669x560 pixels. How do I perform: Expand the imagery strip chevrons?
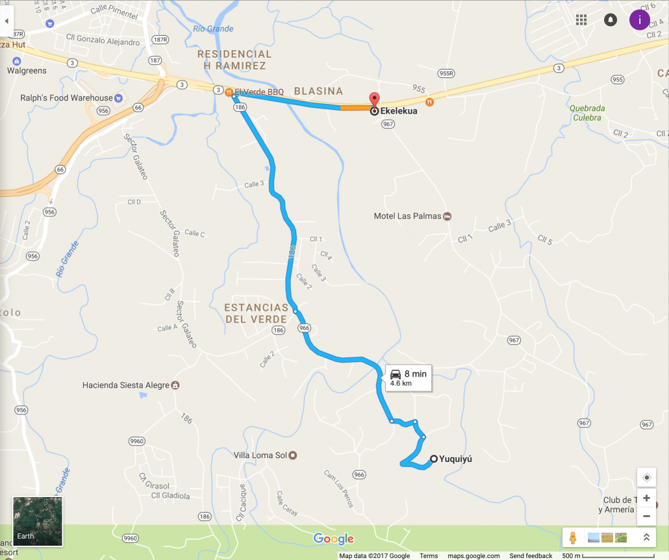tap(646, 537)
